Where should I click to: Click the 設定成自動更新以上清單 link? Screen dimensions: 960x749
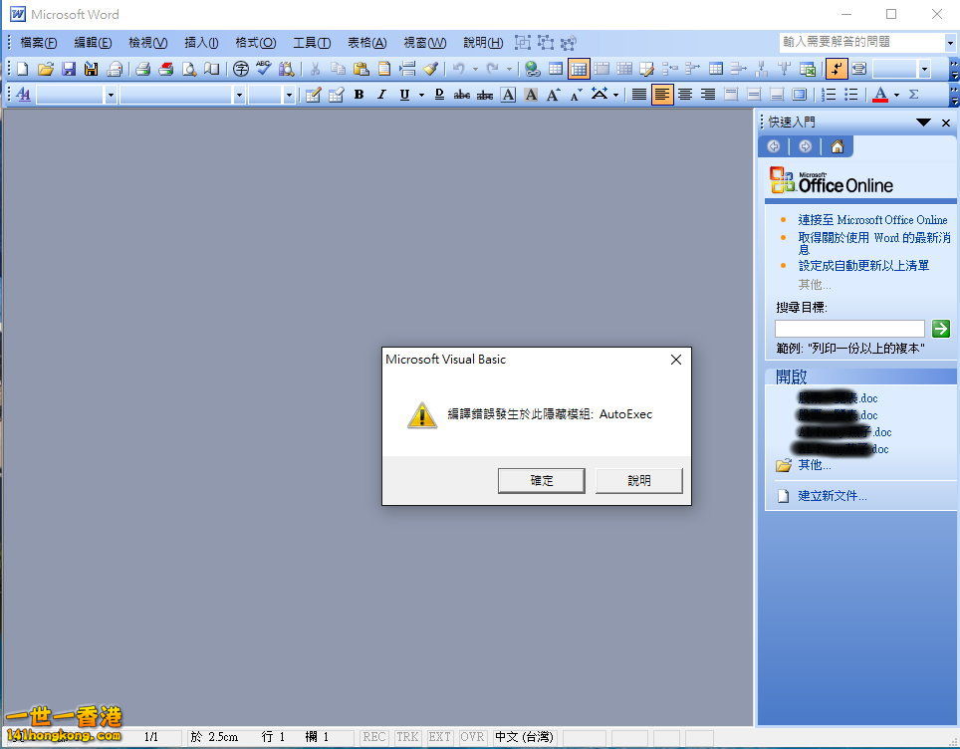point(863,265)
